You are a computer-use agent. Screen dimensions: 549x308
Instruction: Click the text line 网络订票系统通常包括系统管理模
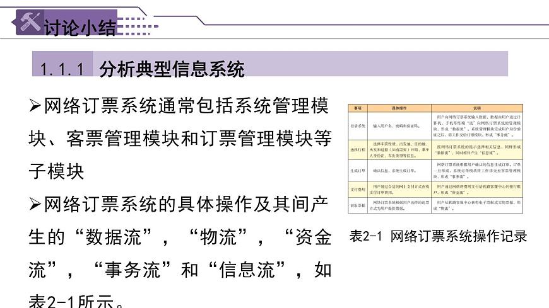tap(186, 106)
